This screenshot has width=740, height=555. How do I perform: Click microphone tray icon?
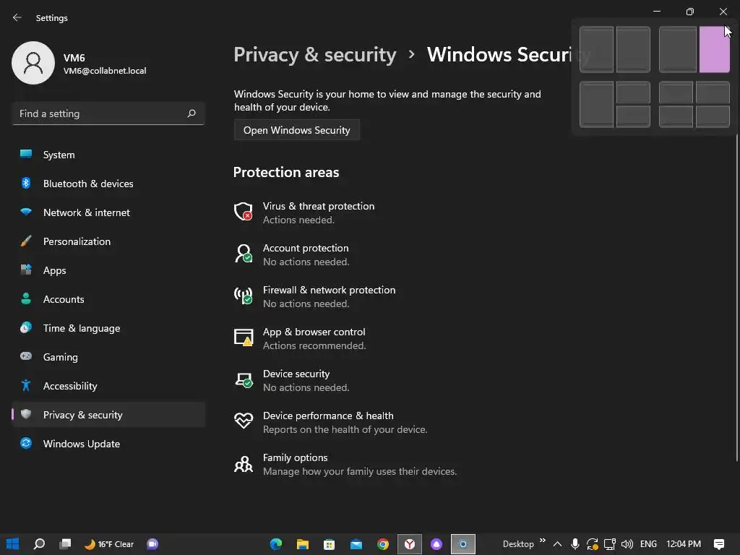coord(575,544)
